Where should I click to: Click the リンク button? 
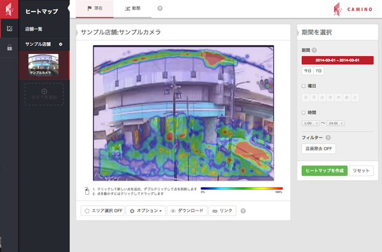(x=222, y=211)
